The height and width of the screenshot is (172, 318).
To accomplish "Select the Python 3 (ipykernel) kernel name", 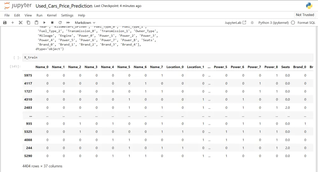I will click(273, 23).
